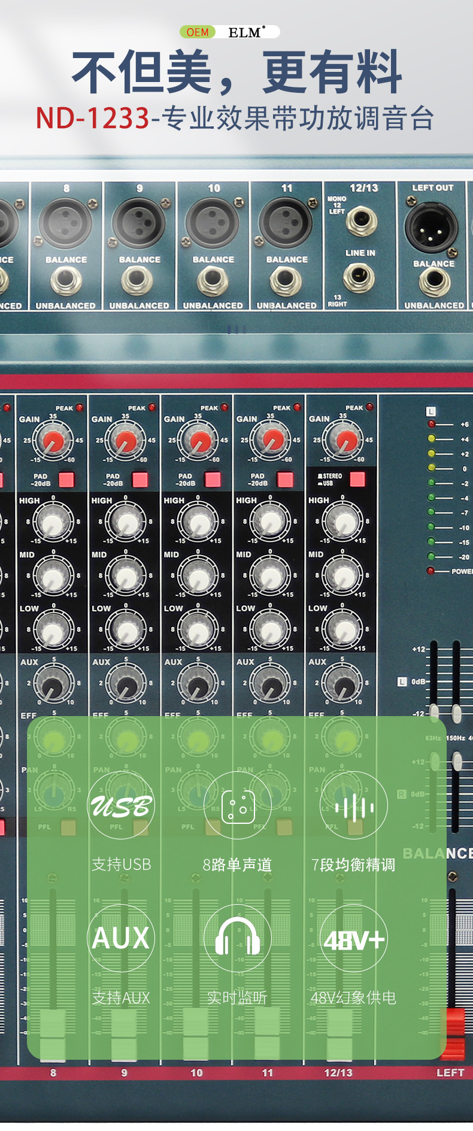Click the 不但美，更有料 headline text

pyautogui.click(x=236, y=72)
